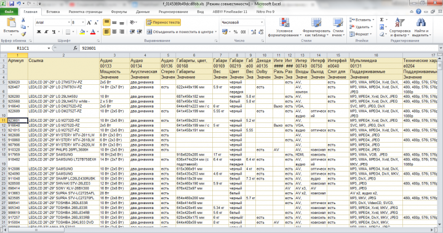The width and height of the screenshot is (443, 233).
Task: Switch to the Формулы ribbon tab
Action: point(119,12)
